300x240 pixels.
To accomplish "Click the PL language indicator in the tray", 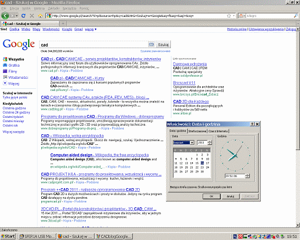I will pyautogui.click(x=235, y=236).
